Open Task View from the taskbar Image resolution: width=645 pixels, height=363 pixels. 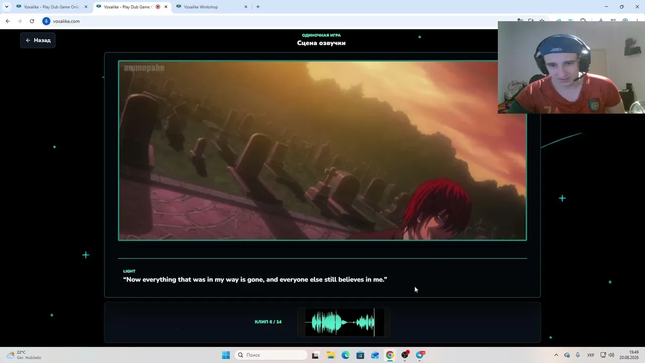[x=315, y=355]
